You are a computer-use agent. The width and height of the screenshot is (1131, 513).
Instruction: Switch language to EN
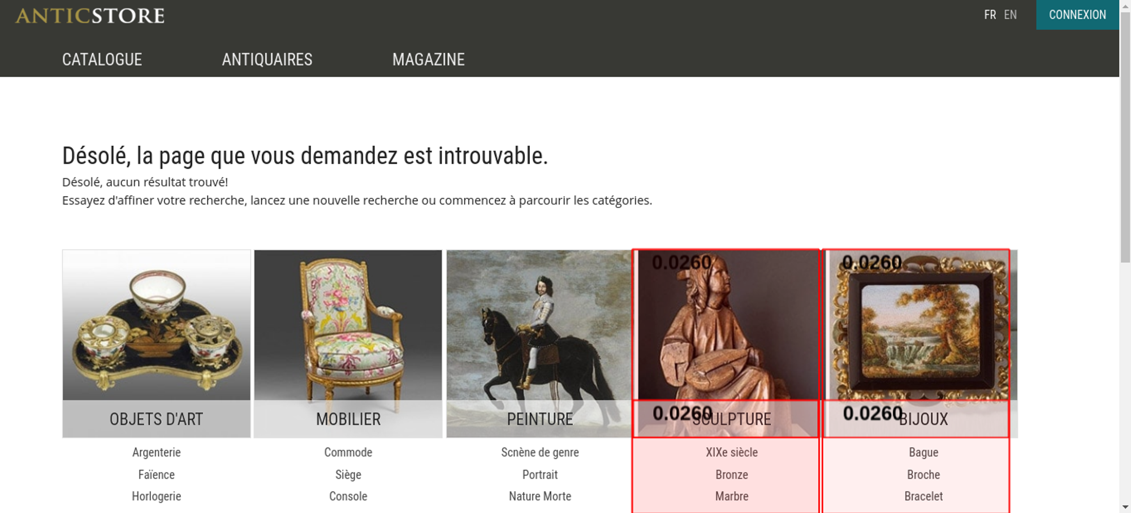1011,15
